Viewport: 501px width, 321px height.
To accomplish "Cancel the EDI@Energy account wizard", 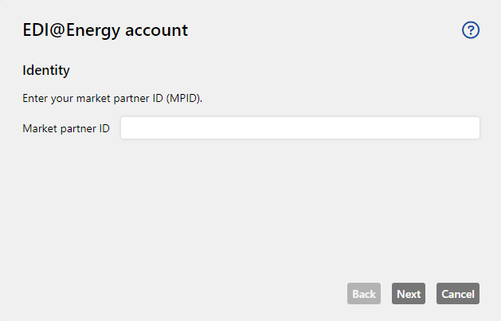I will tap(458, 294).
